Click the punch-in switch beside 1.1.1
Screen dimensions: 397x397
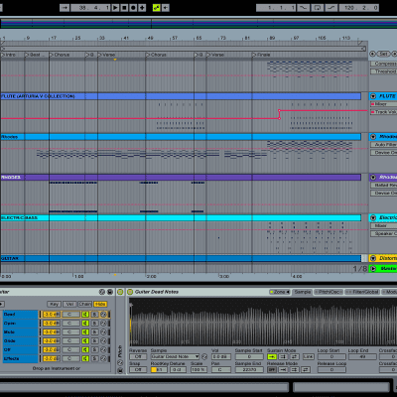pyautogui.click(x=303, y=8)
